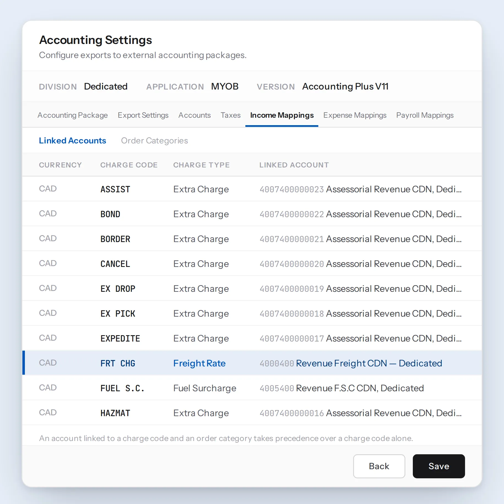The height and width of the screenshot is (504, 504).
Task: Switch to Payroll Mappings tab
Action: (425, 115)
